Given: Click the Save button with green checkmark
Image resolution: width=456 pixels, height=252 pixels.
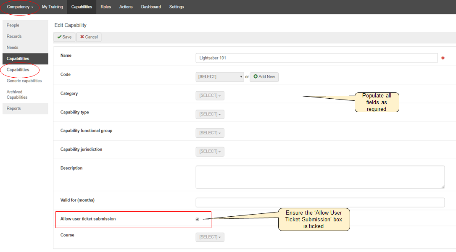Looking at the screenshot, I should coord(64,37).
